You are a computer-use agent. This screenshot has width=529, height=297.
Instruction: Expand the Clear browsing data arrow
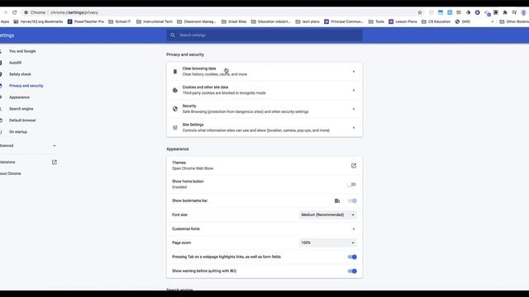tap(354, 72)
